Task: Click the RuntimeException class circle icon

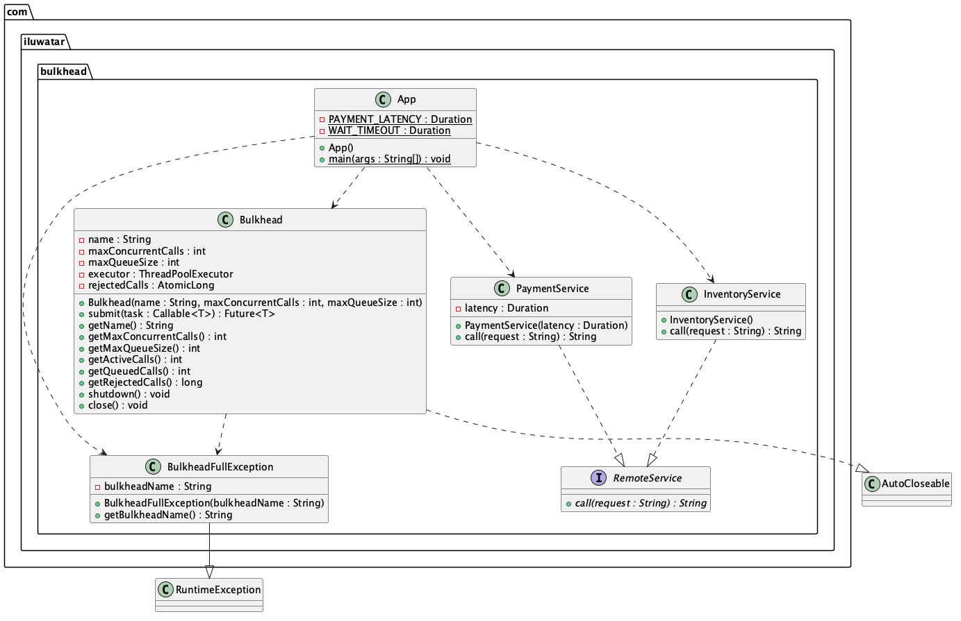Action: [165, 590]
